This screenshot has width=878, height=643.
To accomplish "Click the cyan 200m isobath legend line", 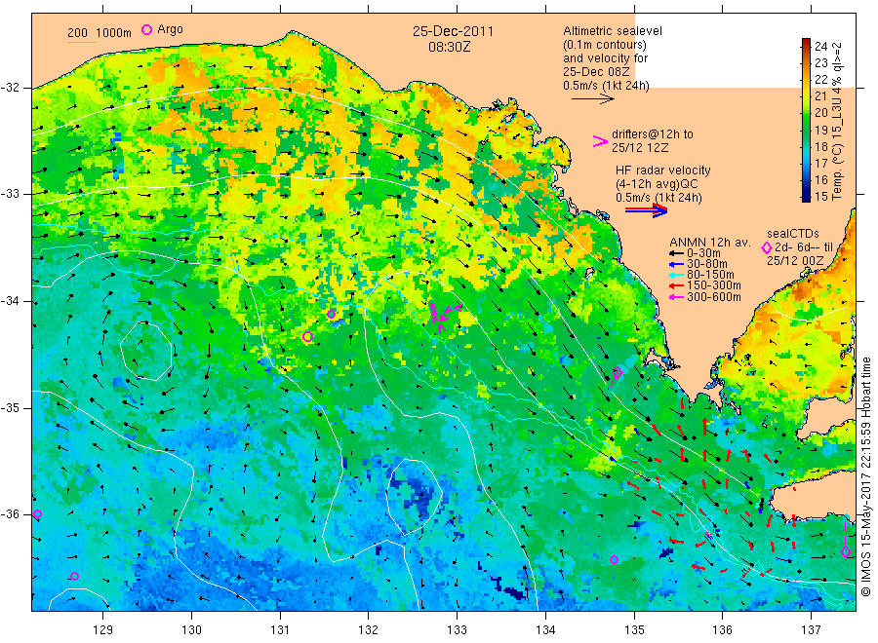I will coord(81,41).
